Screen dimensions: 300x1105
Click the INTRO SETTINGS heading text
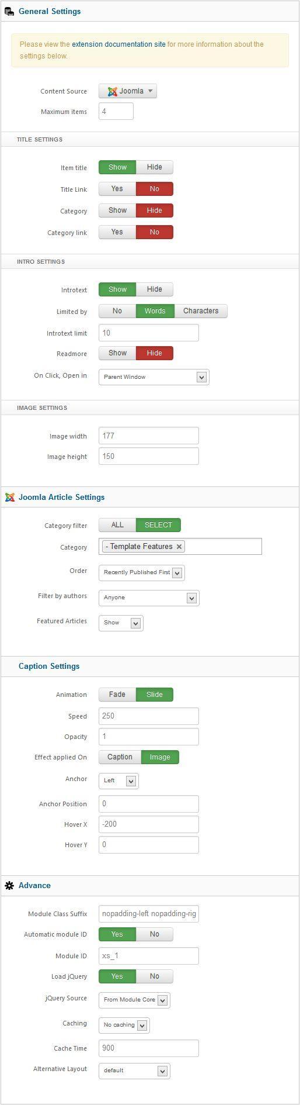point(41,261)
